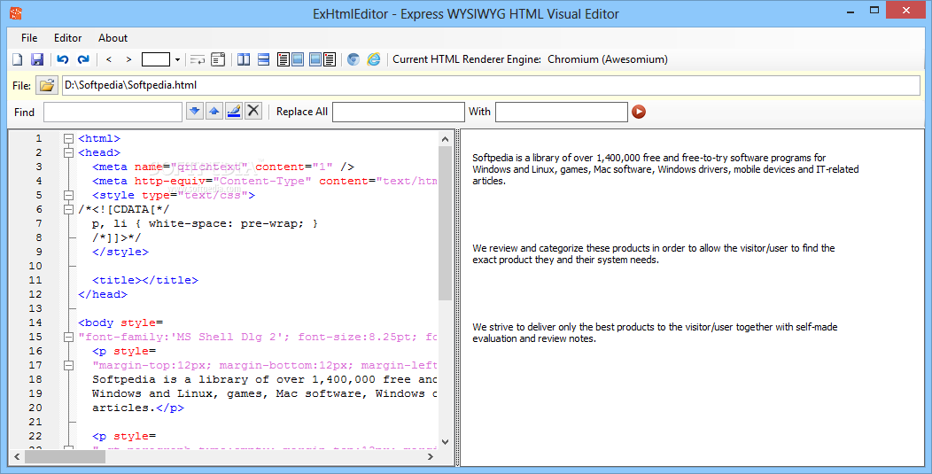Click the '<' decrease font size button
The image size is (932, 474).
(x=109, y=59)
